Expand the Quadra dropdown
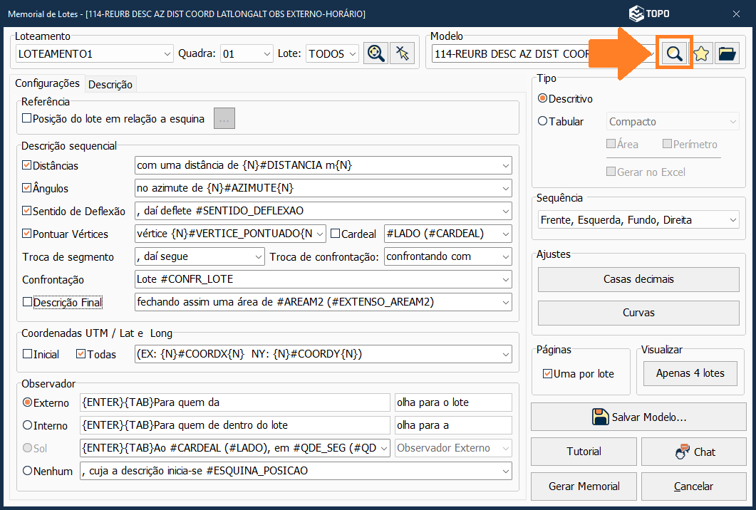Image resolution: width=756 pixels, height=510 pixels. pos(267,53)
